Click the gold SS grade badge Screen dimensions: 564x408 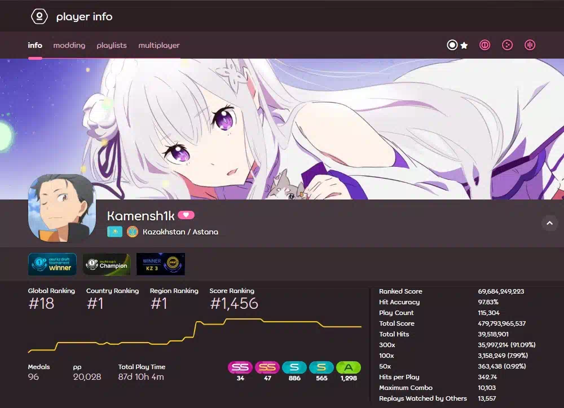(267, 367)
